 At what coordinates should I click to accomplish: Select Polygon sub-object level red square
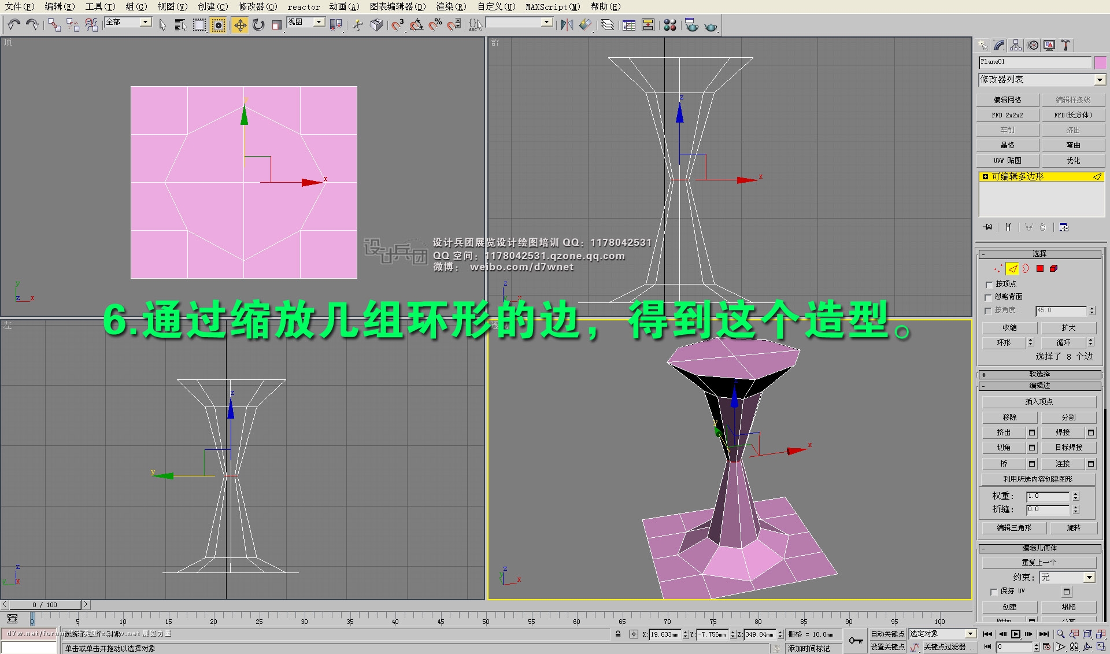[1040, 268]
